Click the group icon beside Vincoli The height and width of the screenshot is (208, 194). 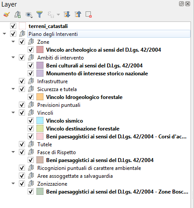(31, 113)
